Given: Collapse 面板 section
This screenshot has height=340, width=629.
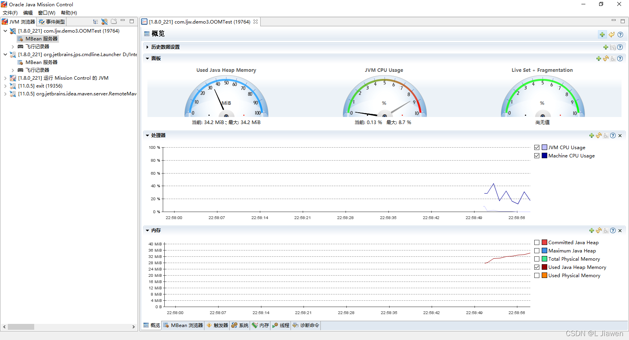Looking at the screenshot, I should pyautogui.click(x=147, y=58).
